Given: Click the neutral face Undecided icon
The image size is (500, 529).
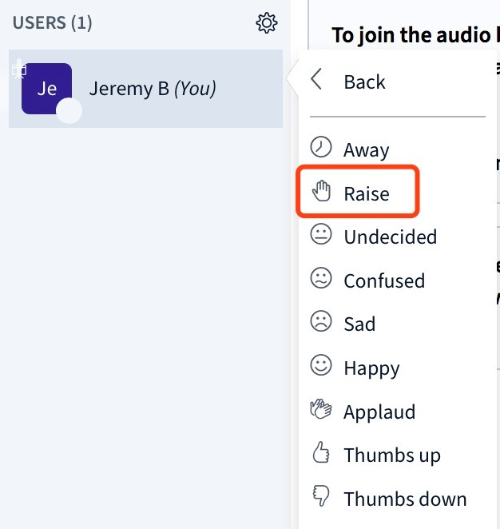Looking at the screenshot, I should pos(321,237).
